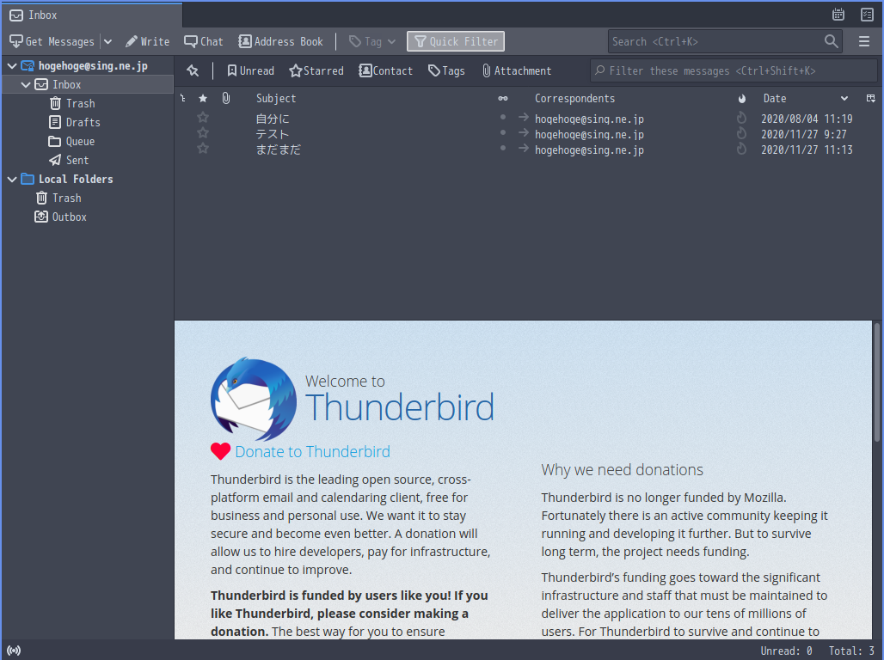Open Queue folder
The image size is (884, 660).
point(80,142)
